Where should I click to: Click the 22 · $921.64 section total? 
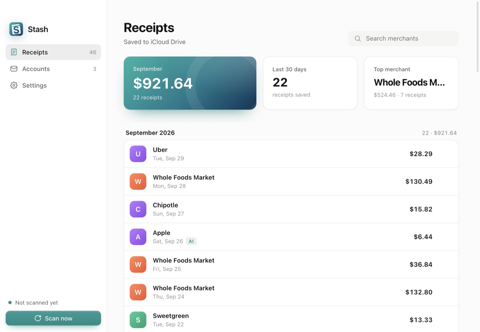439,133
